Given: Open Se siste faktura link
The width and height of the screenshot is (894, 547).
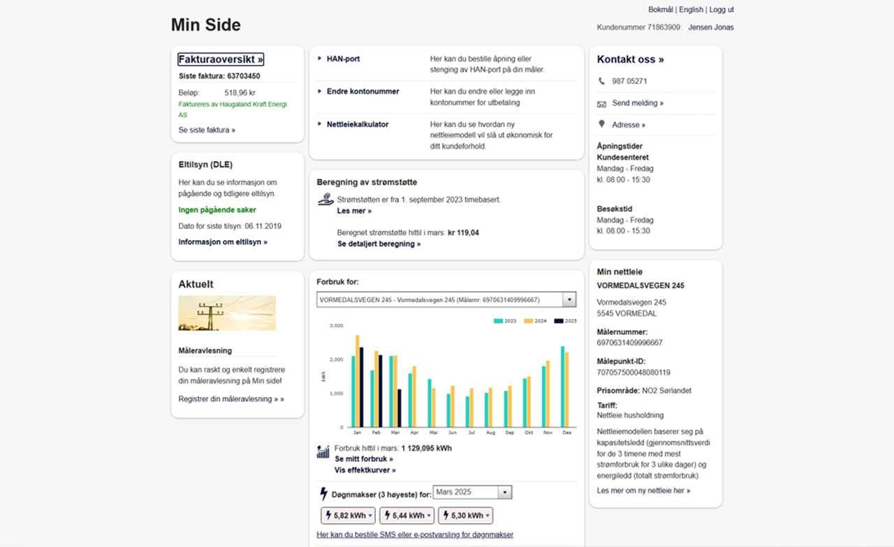Looking at the screenshot, I should [207, 130].
